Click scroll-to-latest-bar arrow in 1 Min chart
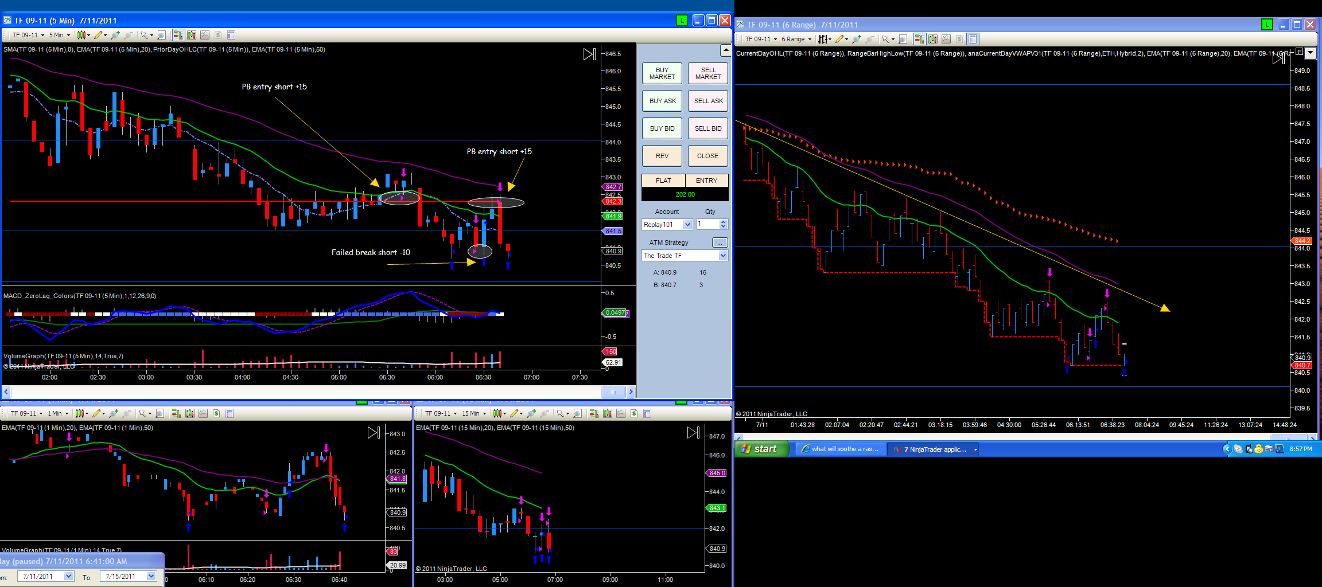The image size is (1322, 587). [x=374, y=433]
